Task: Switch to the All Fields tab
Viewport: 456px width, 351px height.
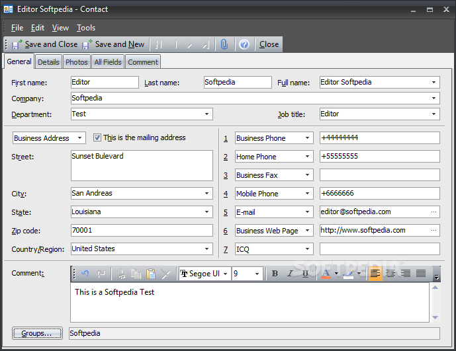Action: (108, 62)
